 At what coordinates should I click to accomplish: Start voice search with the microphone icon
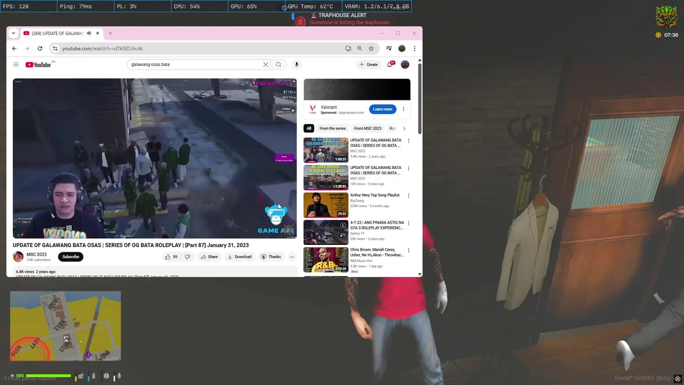pyautogui.click(x=297, y=65)
